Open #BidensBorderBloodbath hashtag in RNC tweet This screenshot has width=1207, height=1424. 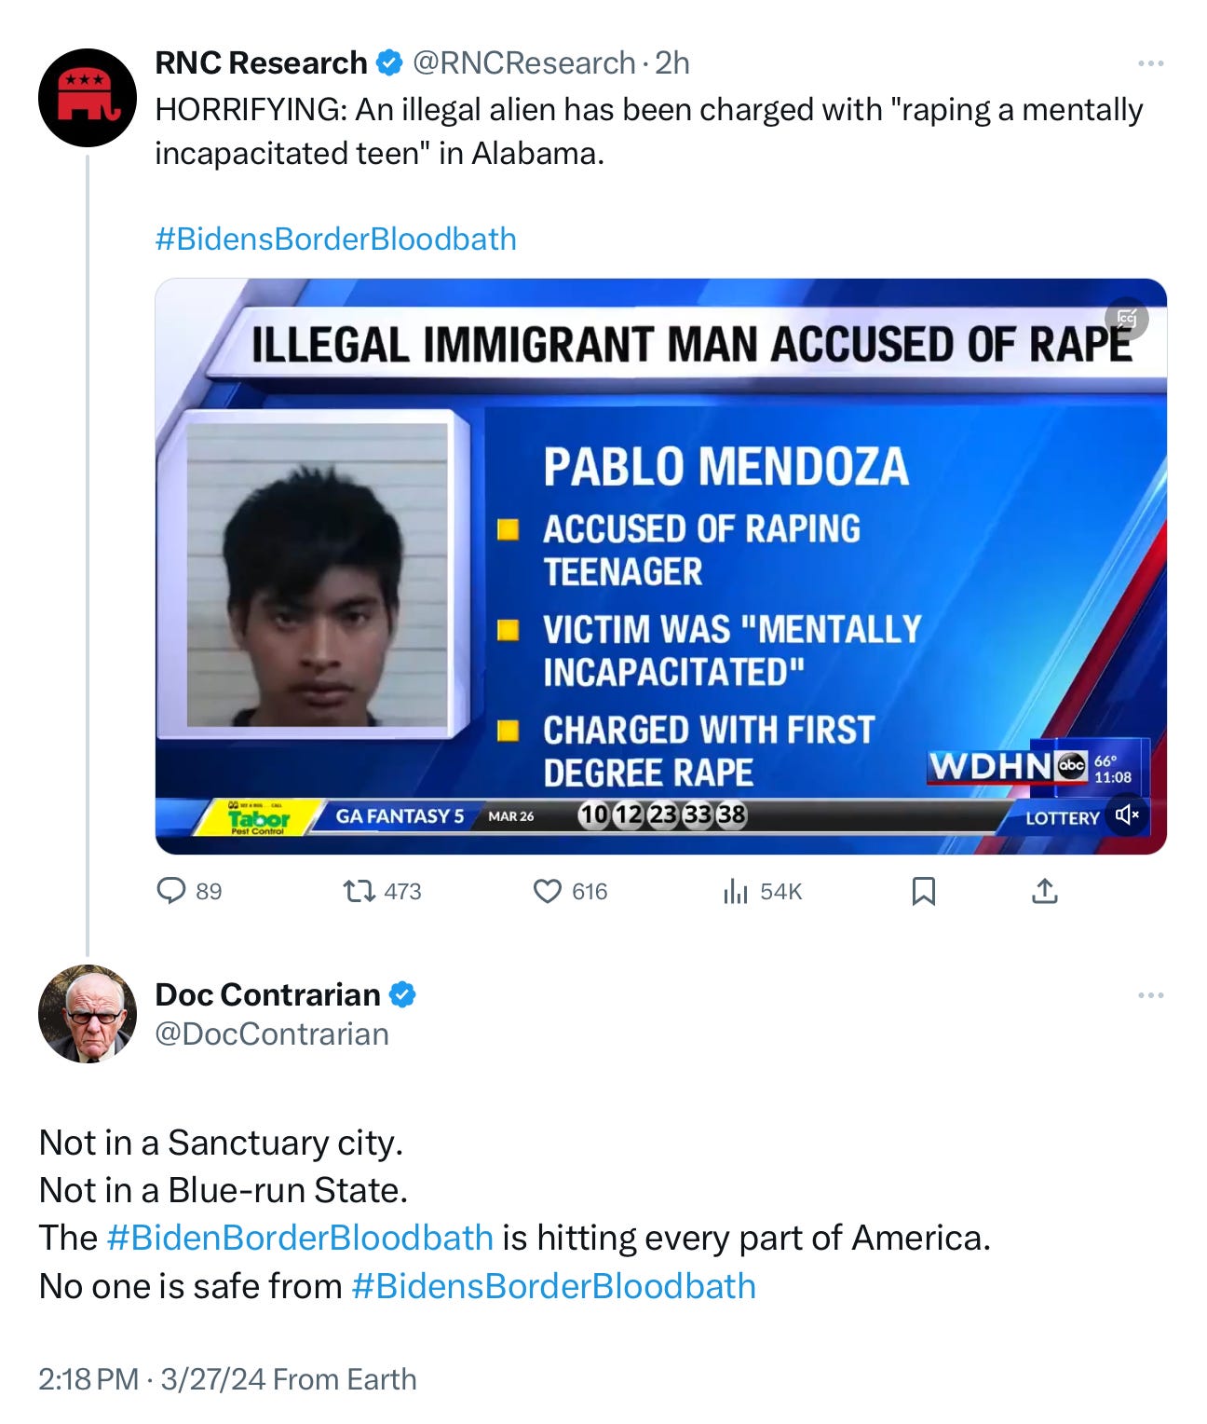click(335, 239)
